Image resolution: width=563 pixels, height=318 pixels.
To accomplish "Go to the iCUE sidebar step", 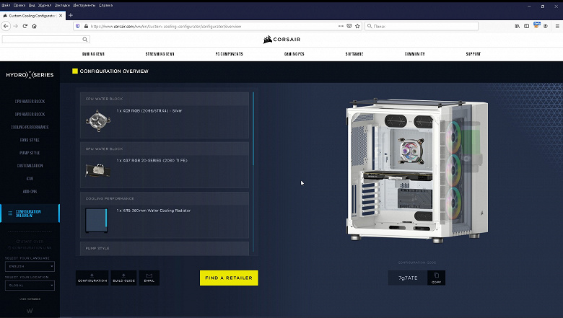I will click(x=30, y=179).
